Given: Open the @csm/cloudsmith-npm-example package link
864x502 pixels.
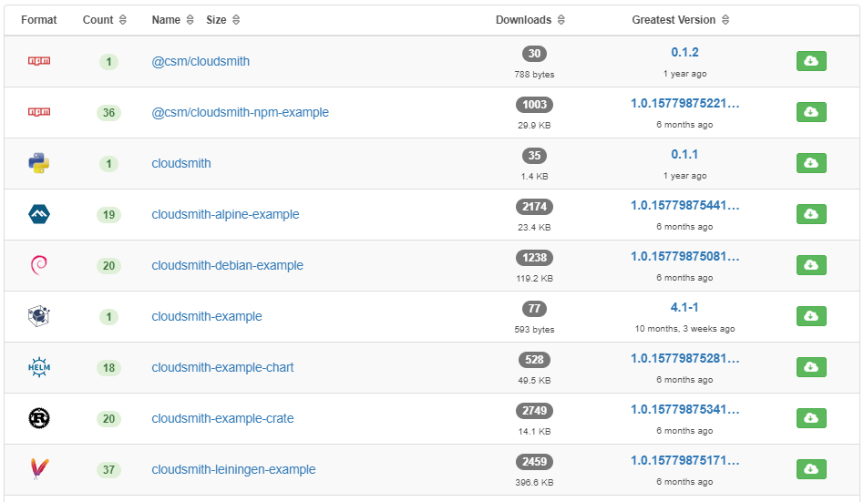Looking at the screenshot, I should click(x=241, y=112).
